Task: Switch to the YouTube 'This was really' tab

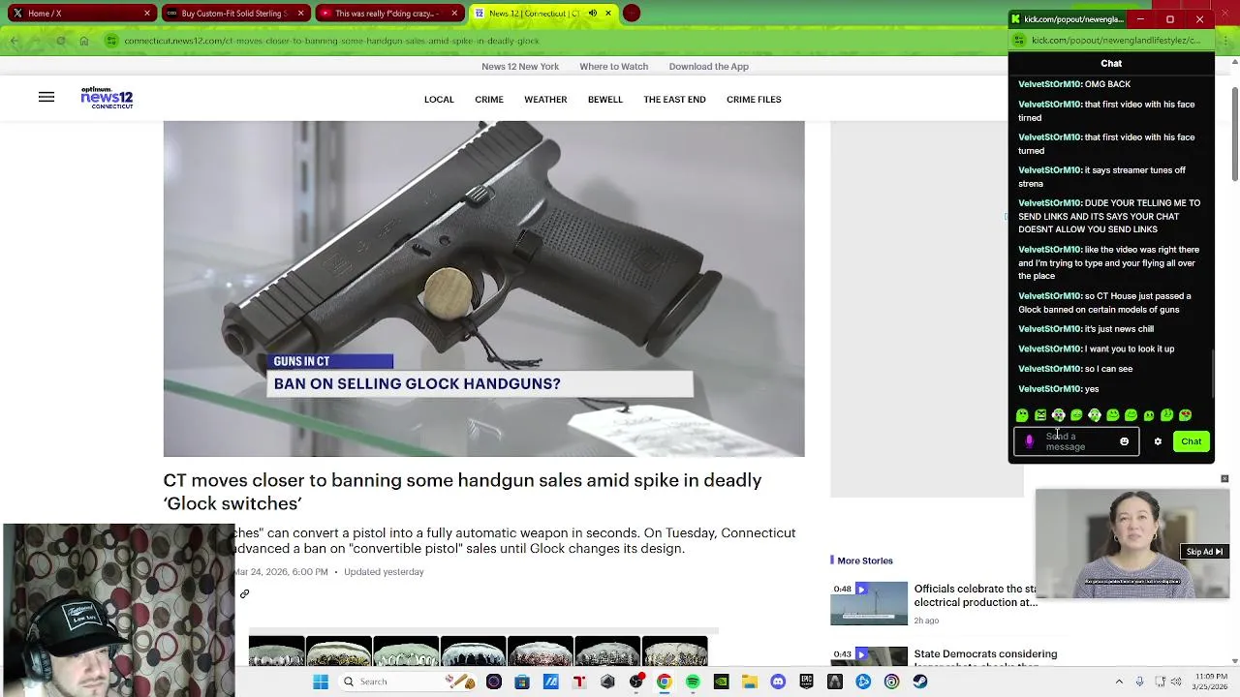Action: (x=390, y=14)
